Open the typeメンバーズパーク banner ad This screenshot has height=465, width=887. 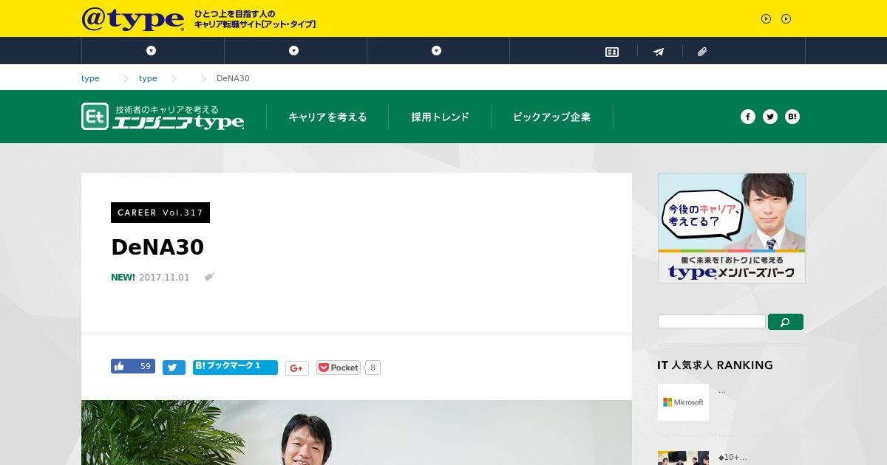point(732,228)
